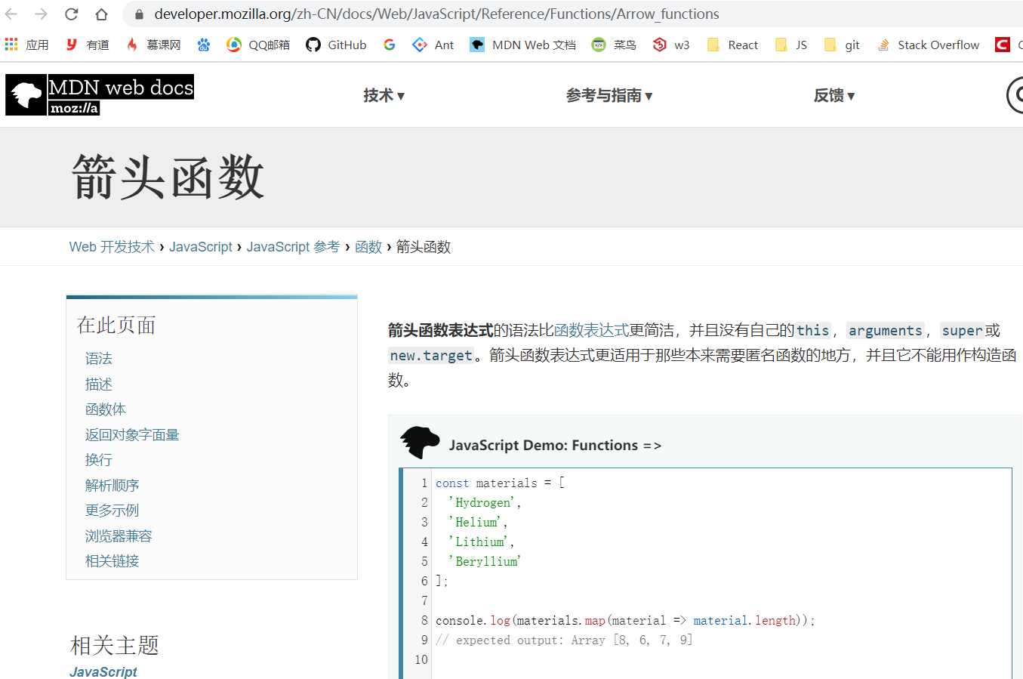Open the 参考与指南 dropdown
Screen dimensions: 1023x679
click(610, 95)
